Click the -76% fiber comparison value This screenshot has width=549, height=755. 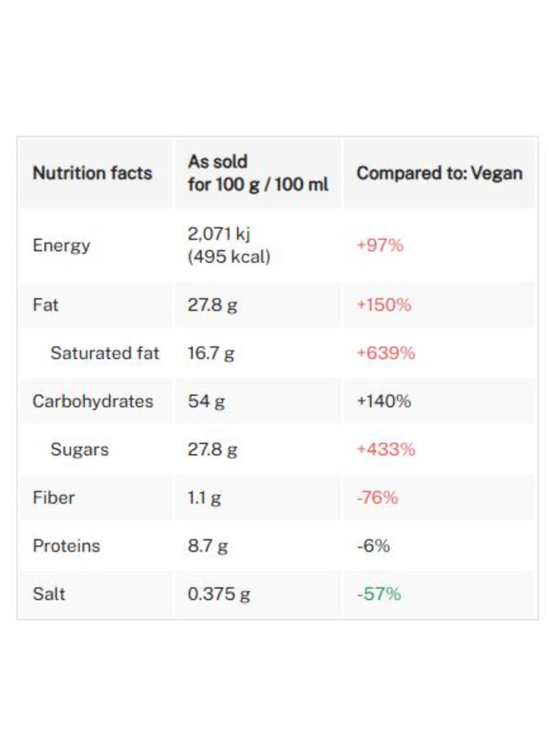377,498
